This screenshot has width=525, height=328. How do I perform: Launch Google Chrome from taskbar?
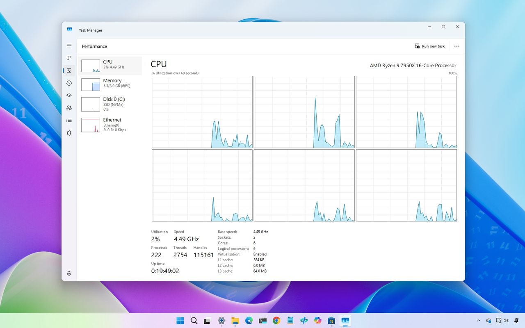[x=276, y=321]
